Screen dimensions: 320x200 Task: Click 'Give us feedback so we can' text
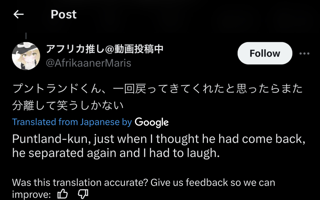click(x=213, y=182)
